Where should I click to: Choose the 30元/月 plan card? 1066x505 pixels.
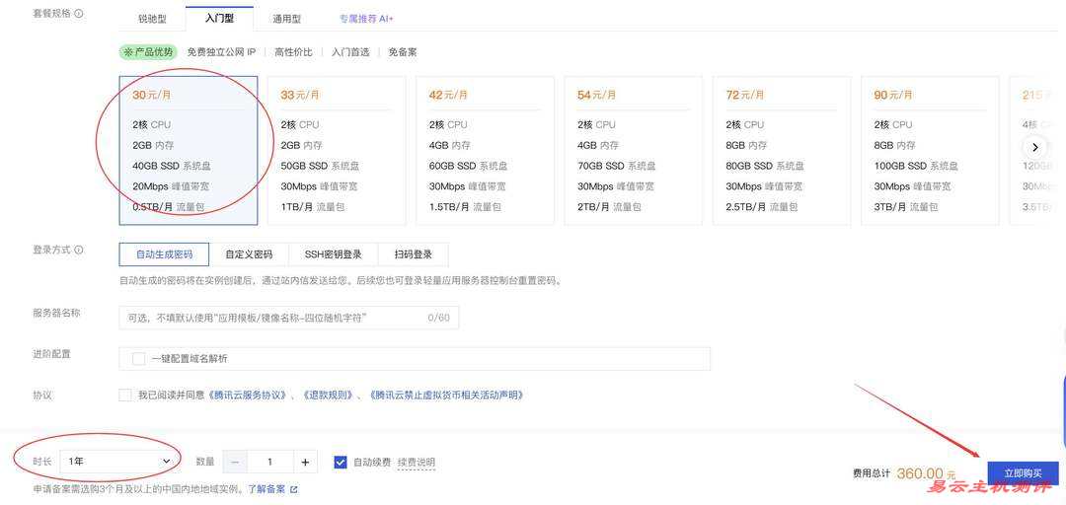click(189, 150)
